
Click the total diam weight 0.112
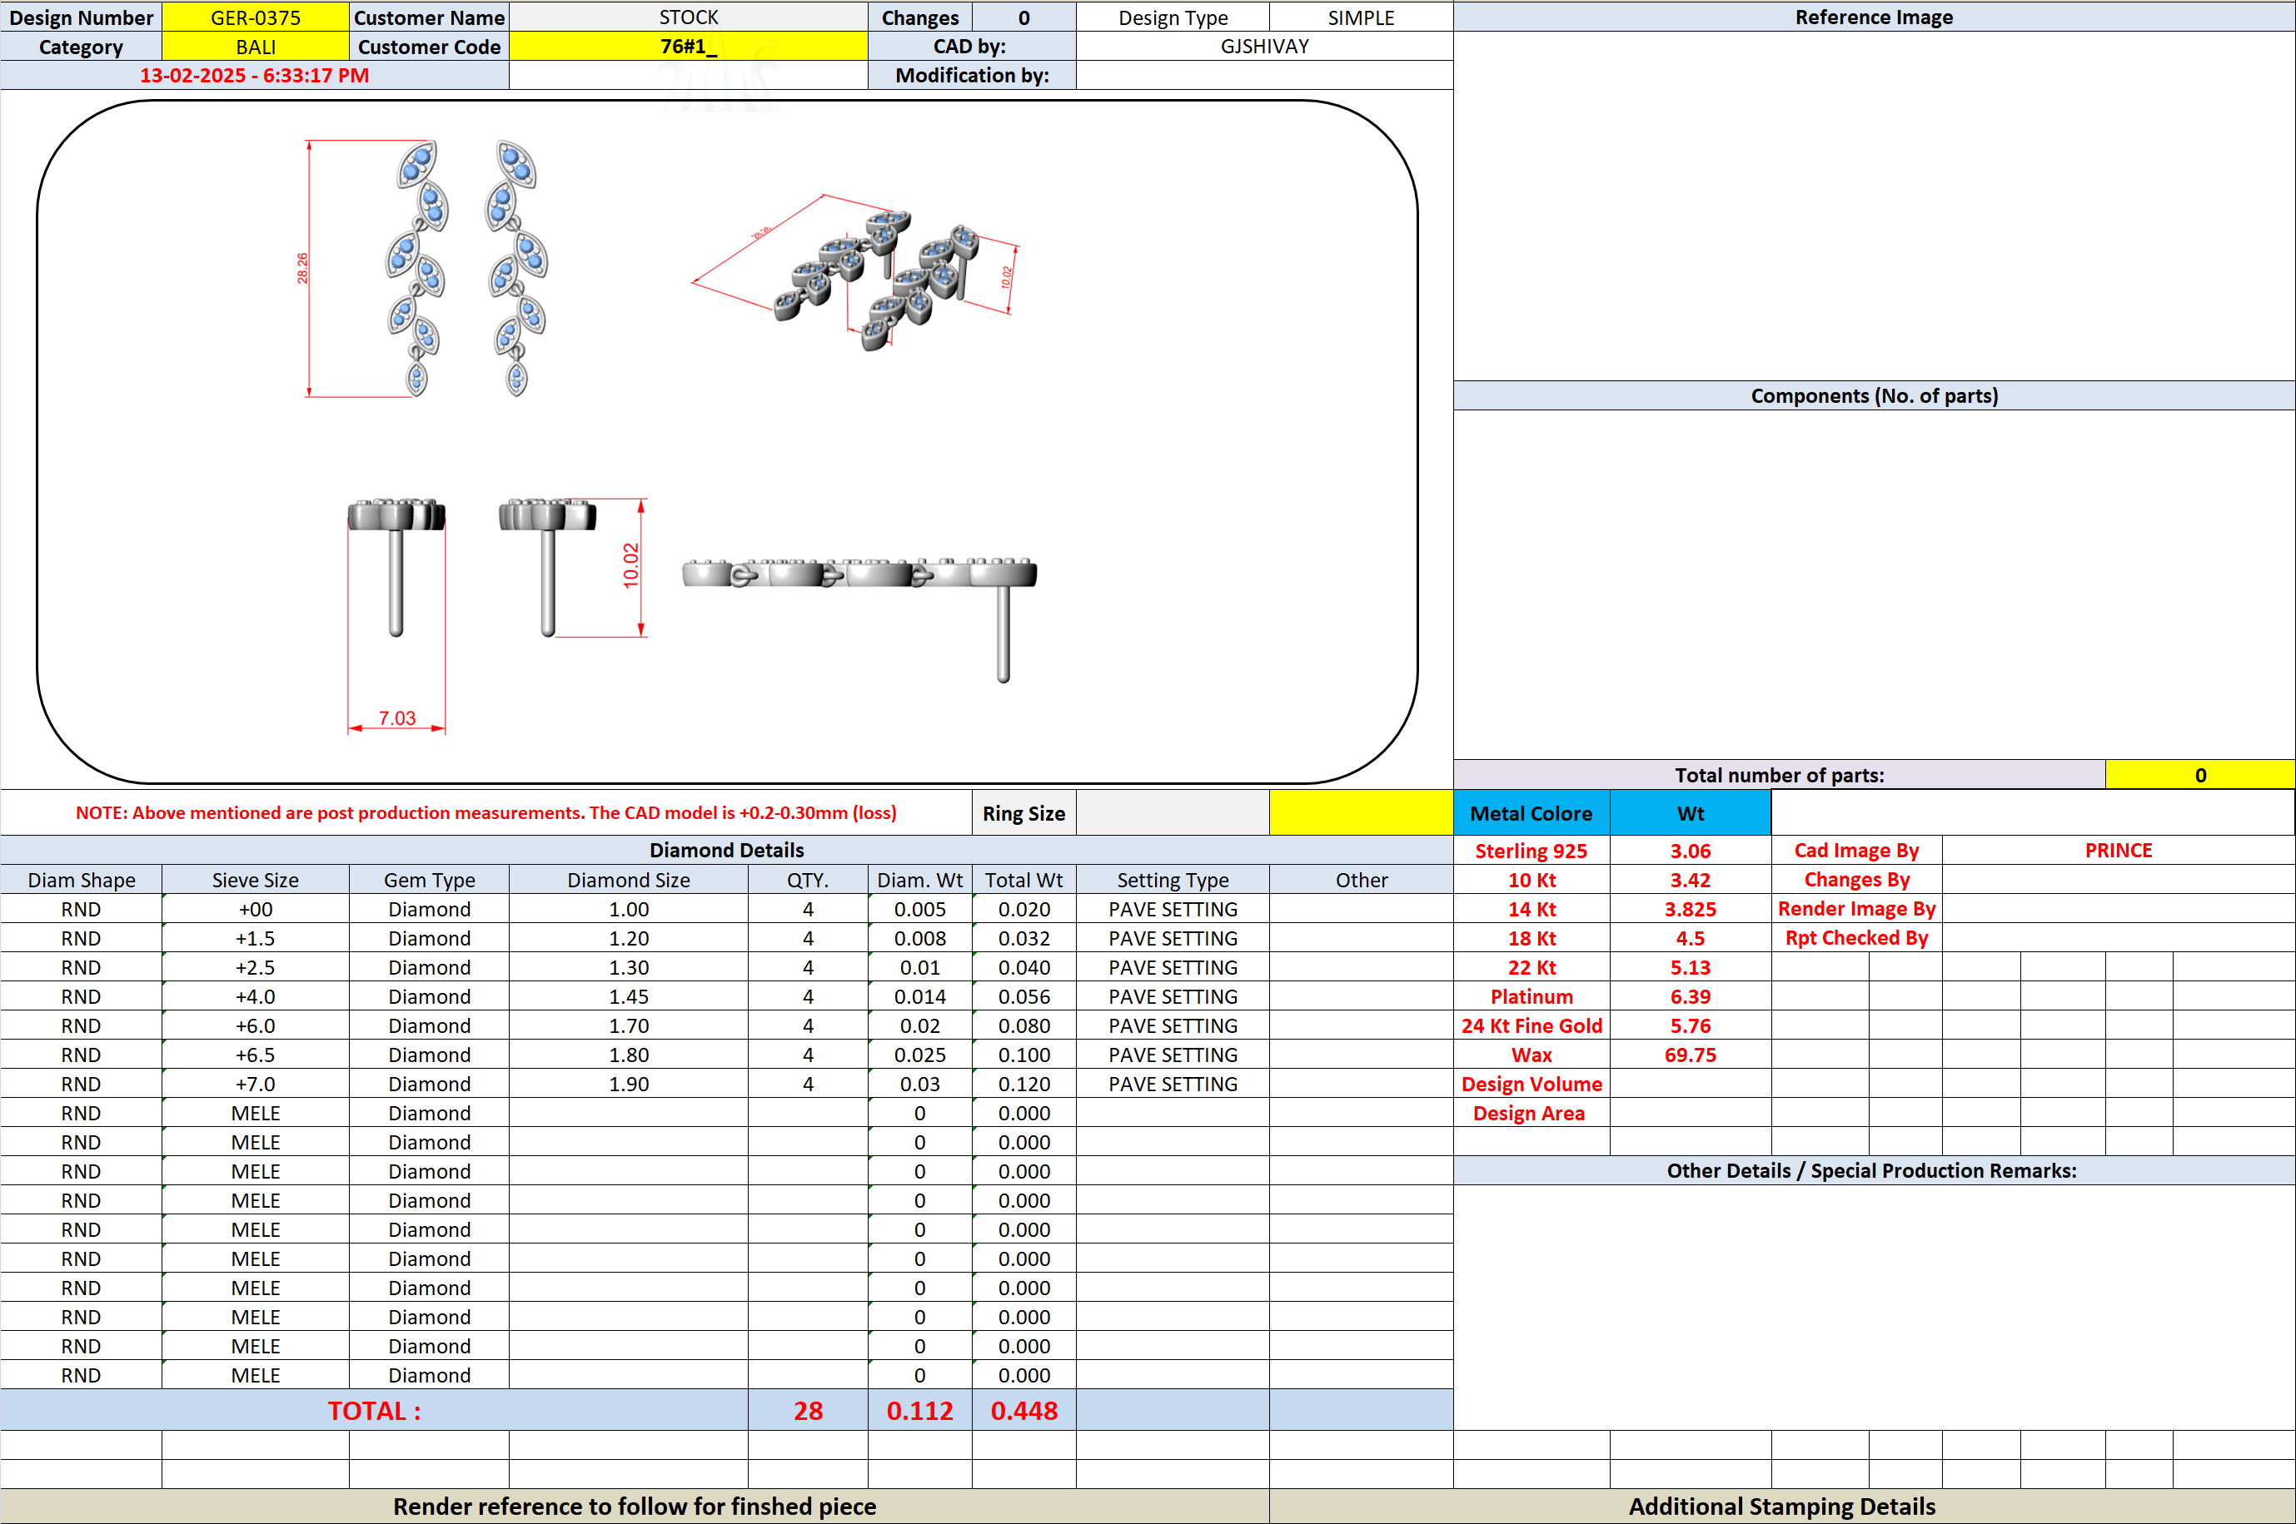pos(919,1410)
